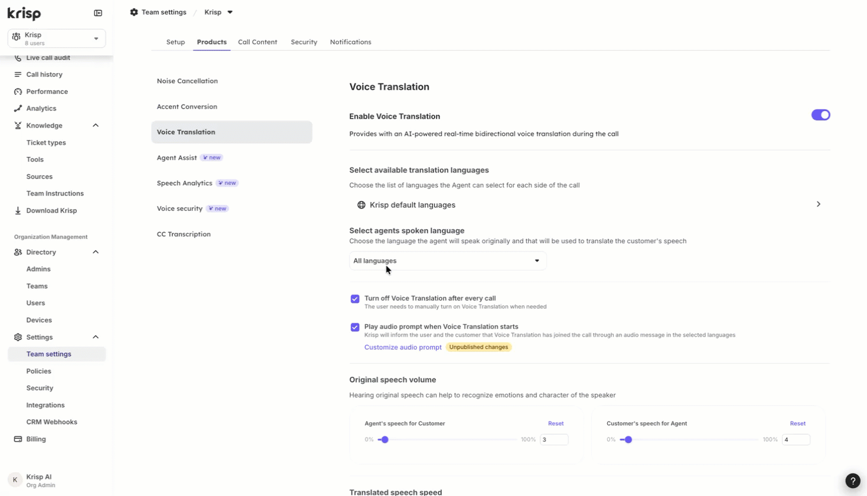Select Accent Conversion product

pyautogui.click(x=232, y=107)
